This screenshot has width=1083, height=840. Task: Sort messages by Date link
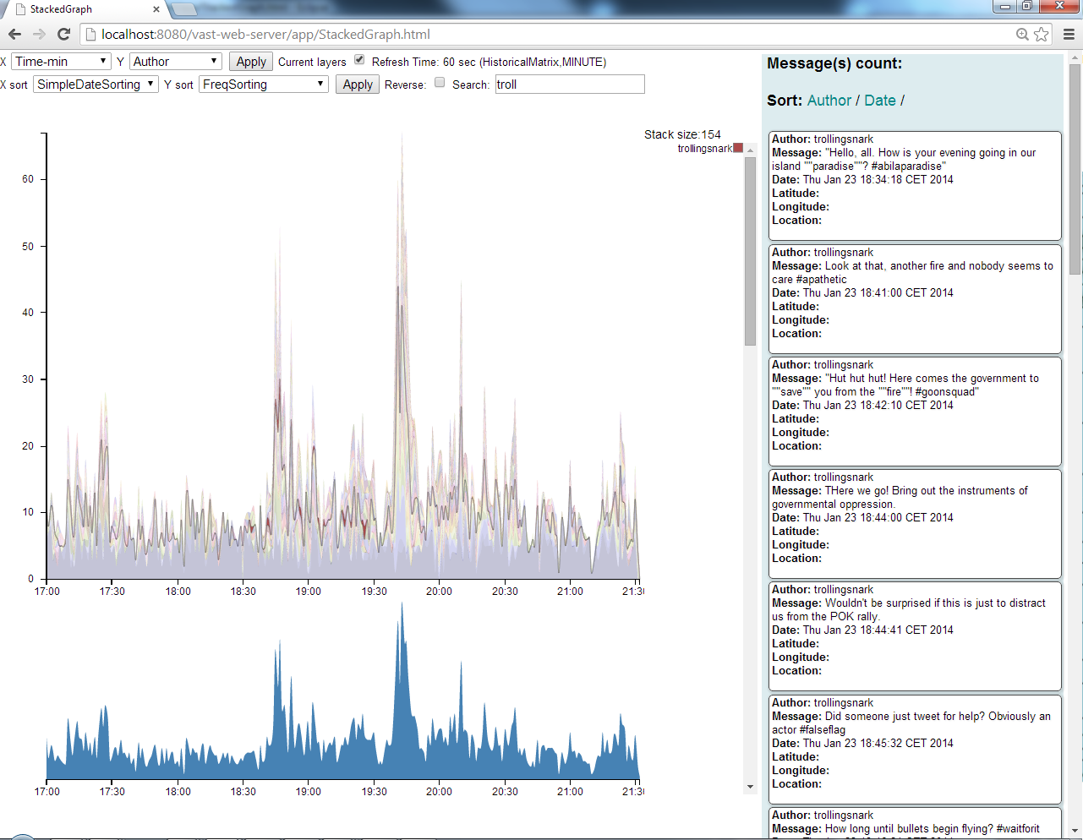pyautogui.click(x=880, y=101)
